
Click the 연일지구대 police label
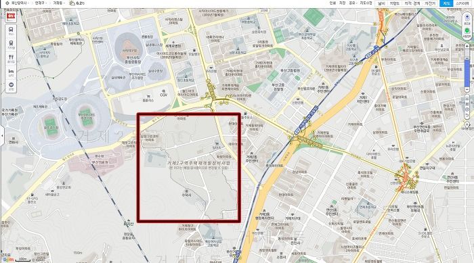427,168
